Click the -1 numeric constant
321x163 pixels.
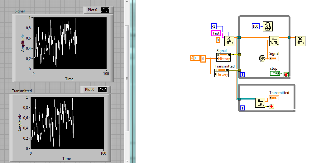(x=214, y=26)
